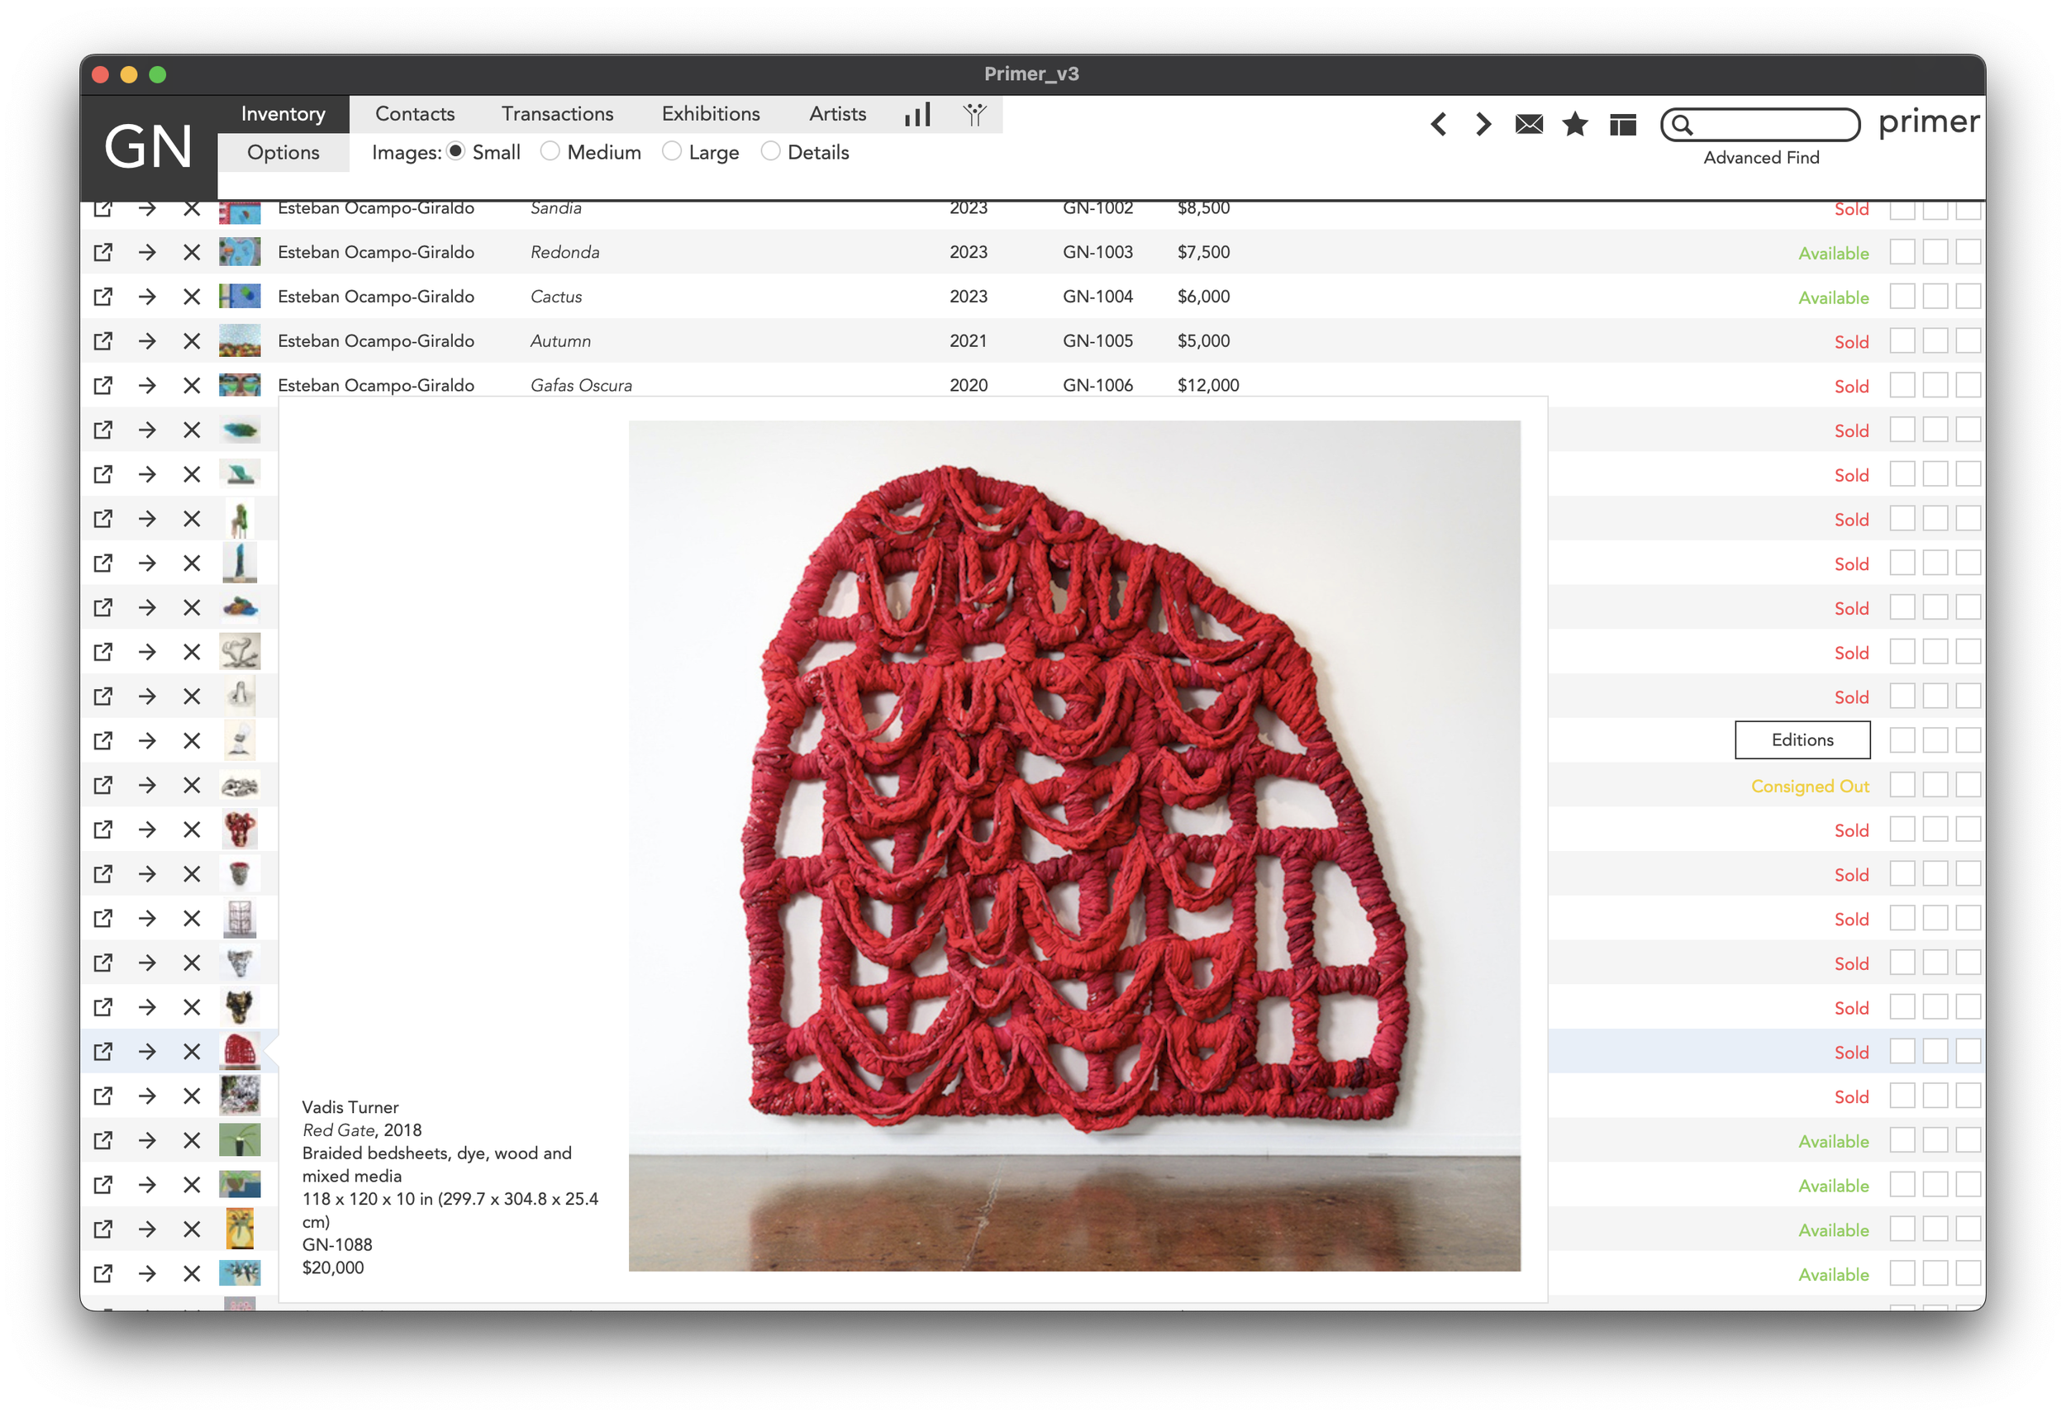
Task: Open Advanced Find
Action: coord(1761,159)
